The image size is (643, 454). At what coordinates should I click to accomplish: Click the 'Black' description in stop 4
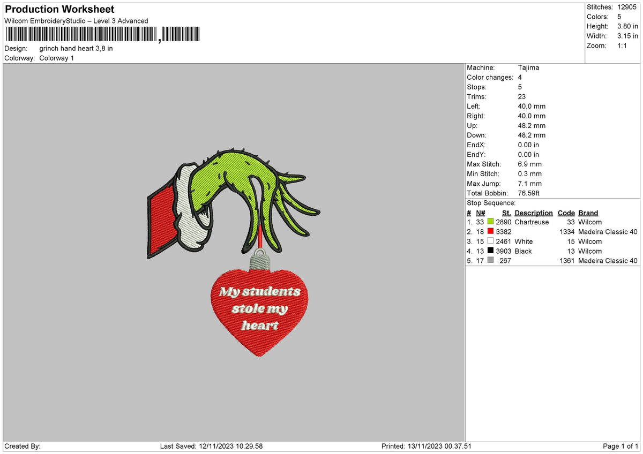(523, 251)
